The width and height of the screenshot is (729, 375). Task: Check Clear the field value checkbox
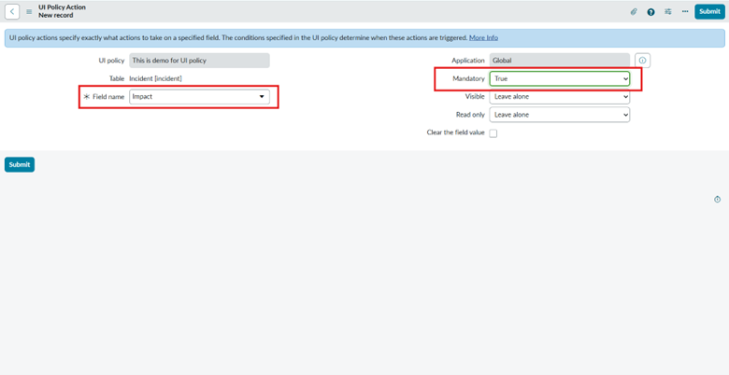pyautogui.click(x=493, y=133)
